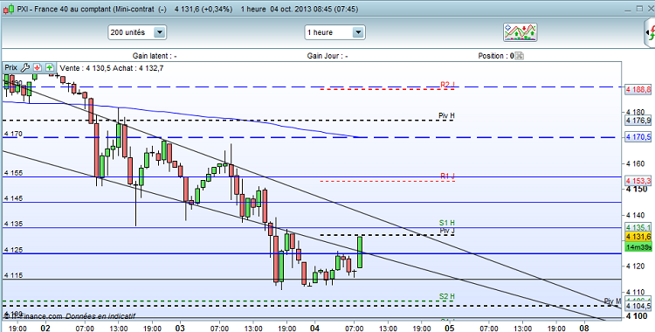The width and height of the screenshot is (655, 332).
Task: Click the Piv J pivot label
Action: 446,231
